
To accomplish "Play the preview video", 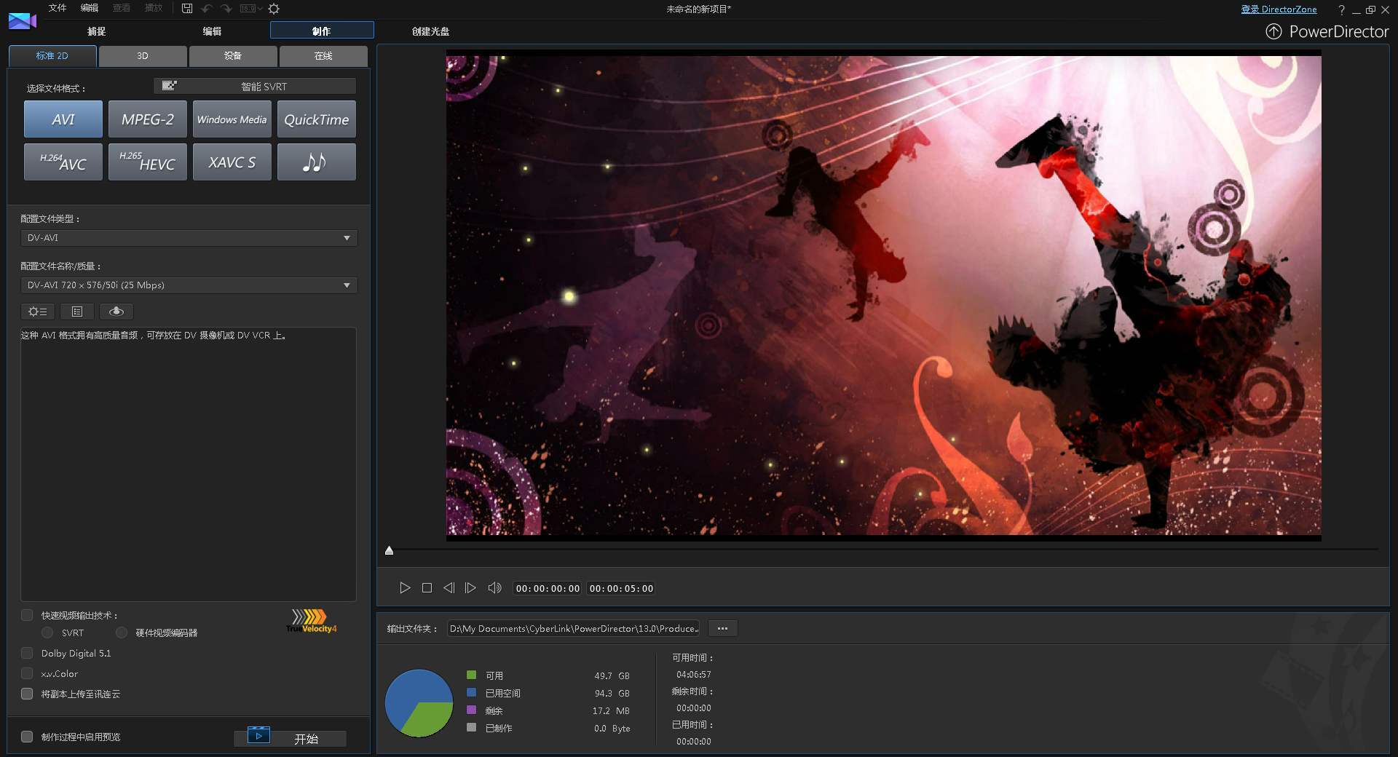I will point(405,588).
